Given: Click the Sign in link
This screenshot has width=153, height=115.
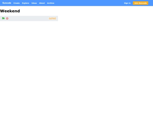Looking at the screenshot, I should pos(127,3).
